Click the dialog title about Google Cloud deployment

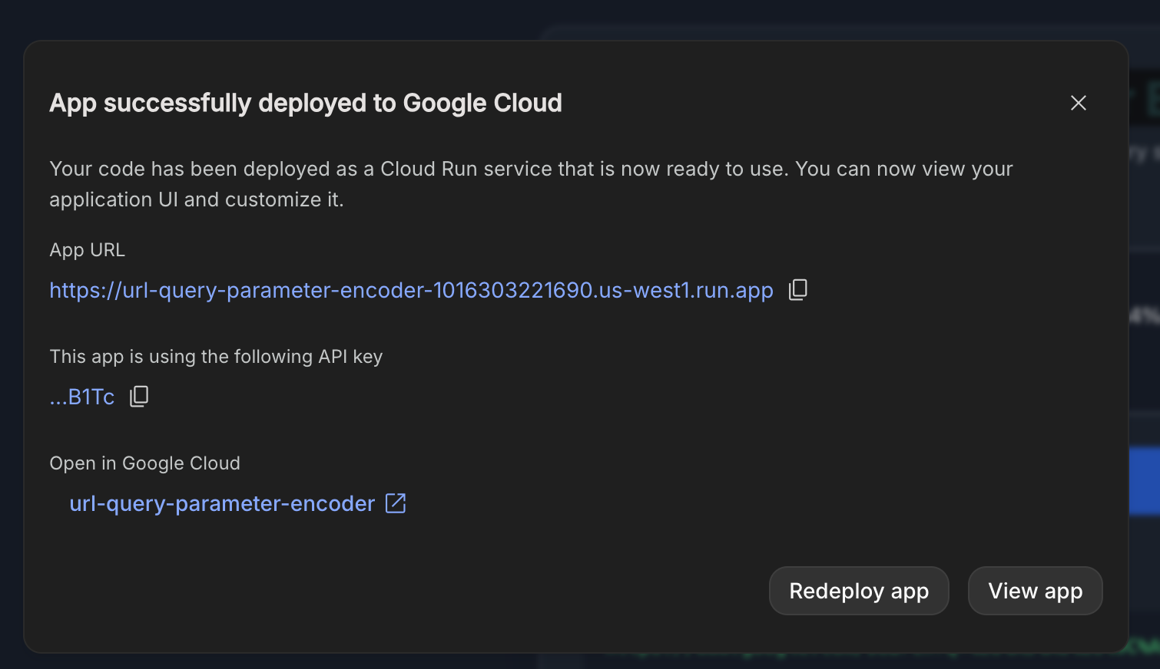[x=306, y=103]
